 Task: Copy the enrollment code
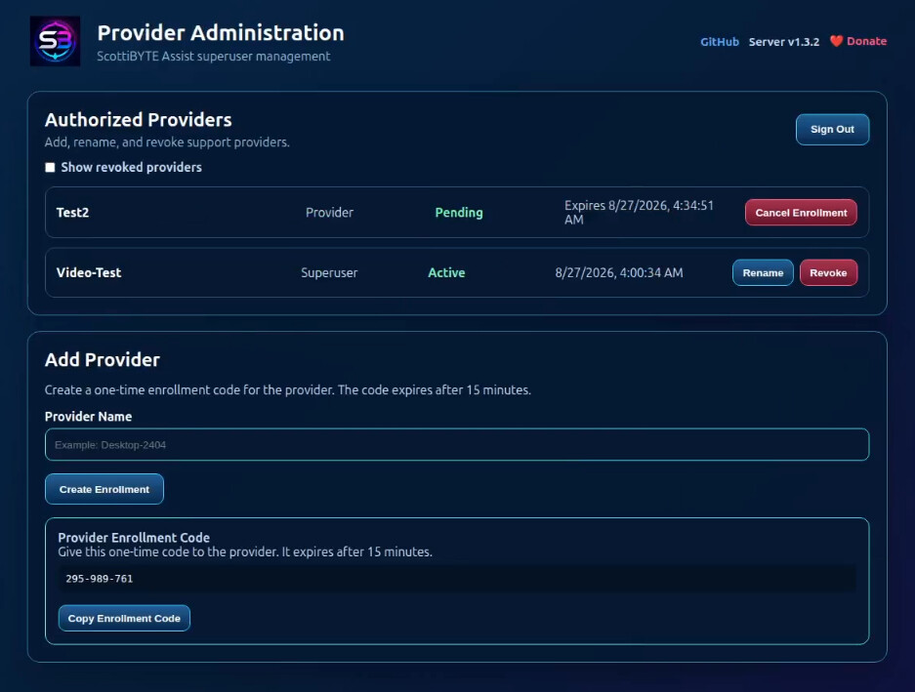point(124,618)
